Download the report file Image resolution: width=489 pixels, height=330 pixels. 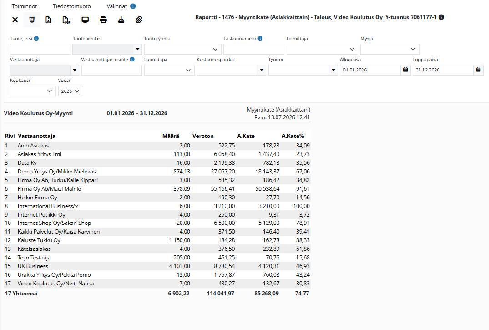[121, 20]
